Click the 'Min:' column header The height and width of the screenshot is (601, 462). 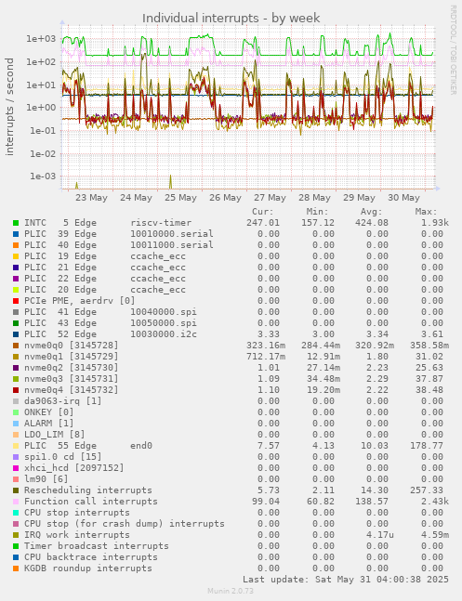coord(317,212)
